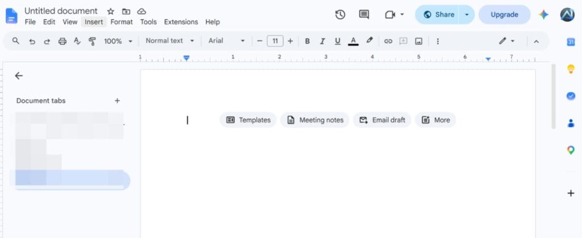Decrease the font size
Screen dimensions: 582x238
click(x=259, y=41)
